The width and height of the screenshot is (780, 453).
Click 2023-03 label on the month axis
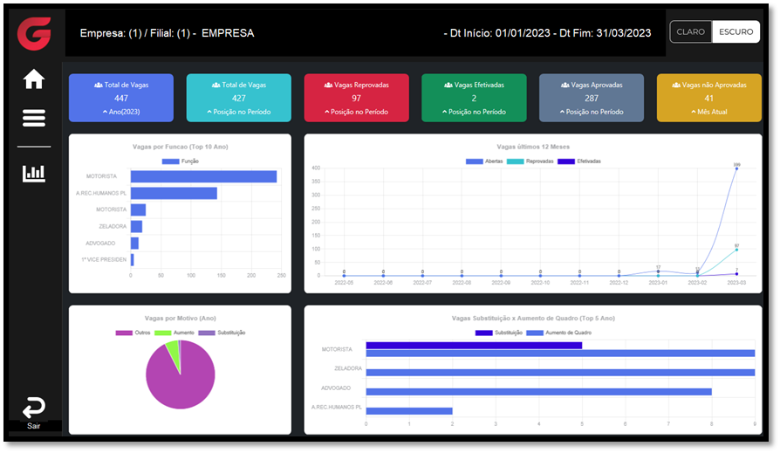tap(736, 283)
